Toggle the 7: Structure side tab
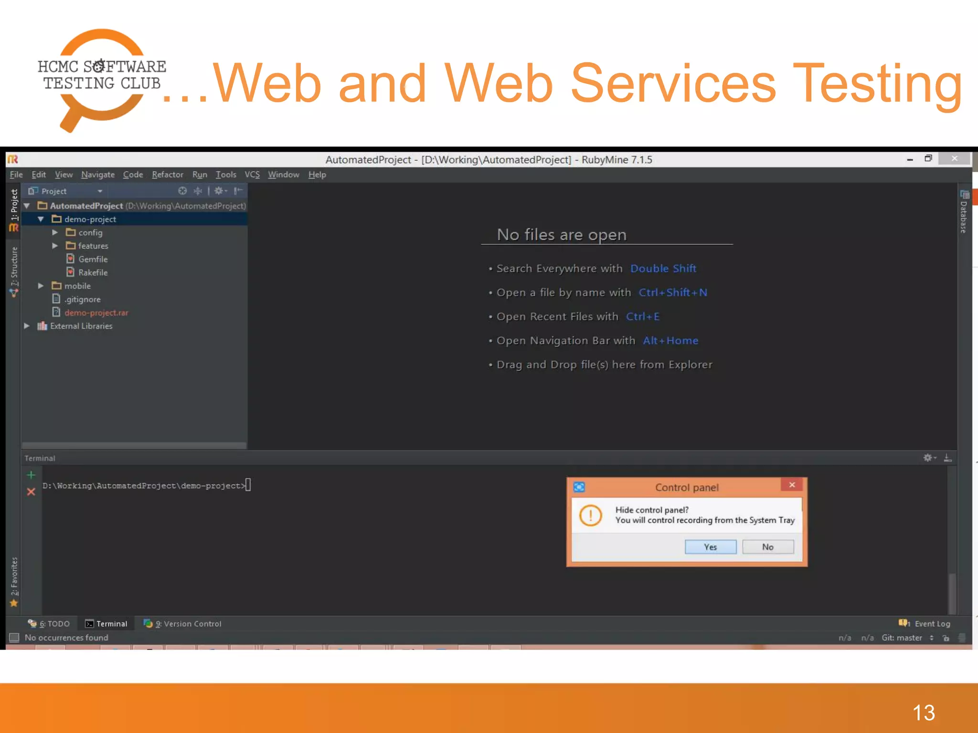The width and height of the screenshot is (978, 733). coord(14,272)
